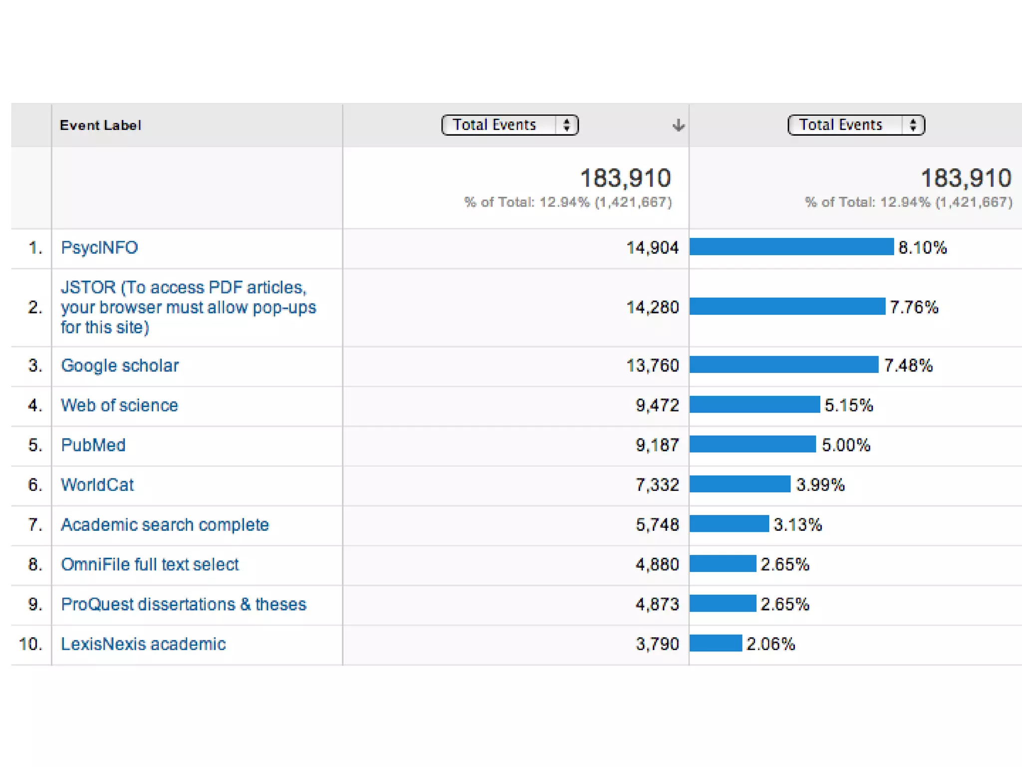Select the Web of science link
The image size is (1022, 767).
click(x=119, y=405)
